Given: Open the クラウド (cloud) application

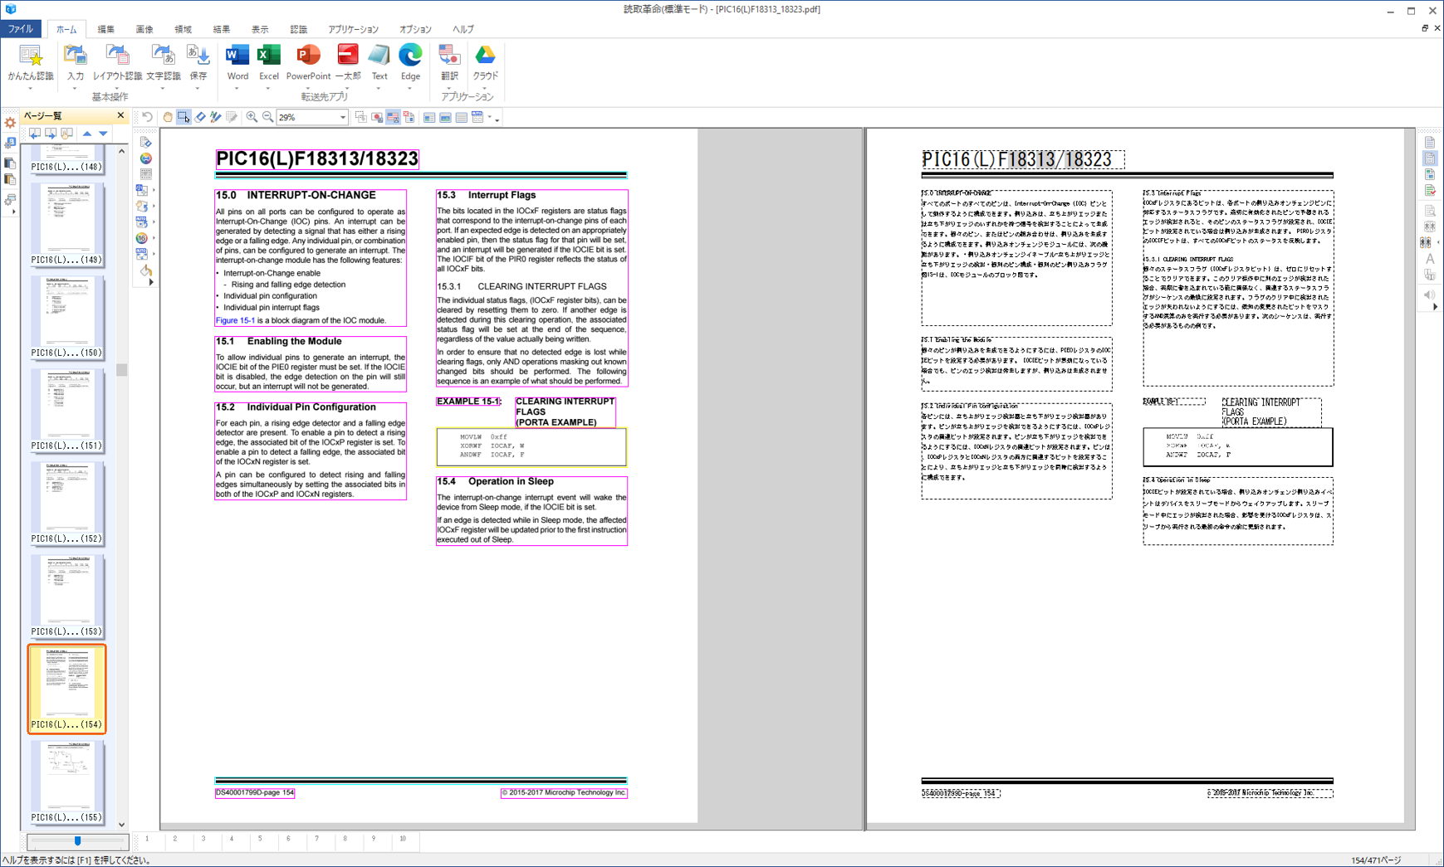Looking at the screenshot, I should 485,62.
